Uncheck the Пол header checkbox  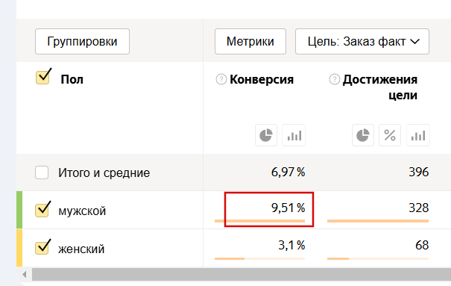click(x=42, y=77)
